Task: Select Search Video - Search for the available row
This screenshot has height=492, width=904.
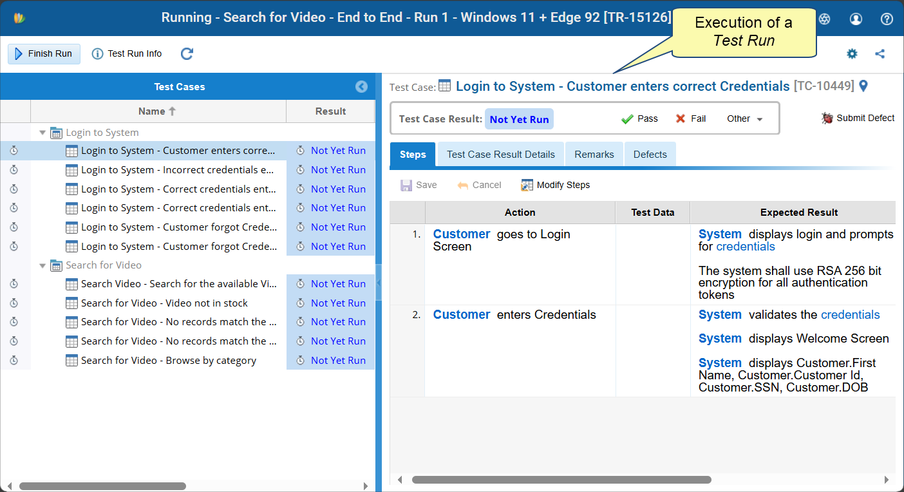Action: 187,284
